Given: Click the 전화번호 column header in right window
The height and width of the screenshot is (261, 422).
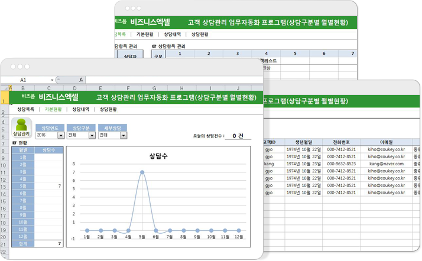Looking at the screenshot, I should (341, 142).
